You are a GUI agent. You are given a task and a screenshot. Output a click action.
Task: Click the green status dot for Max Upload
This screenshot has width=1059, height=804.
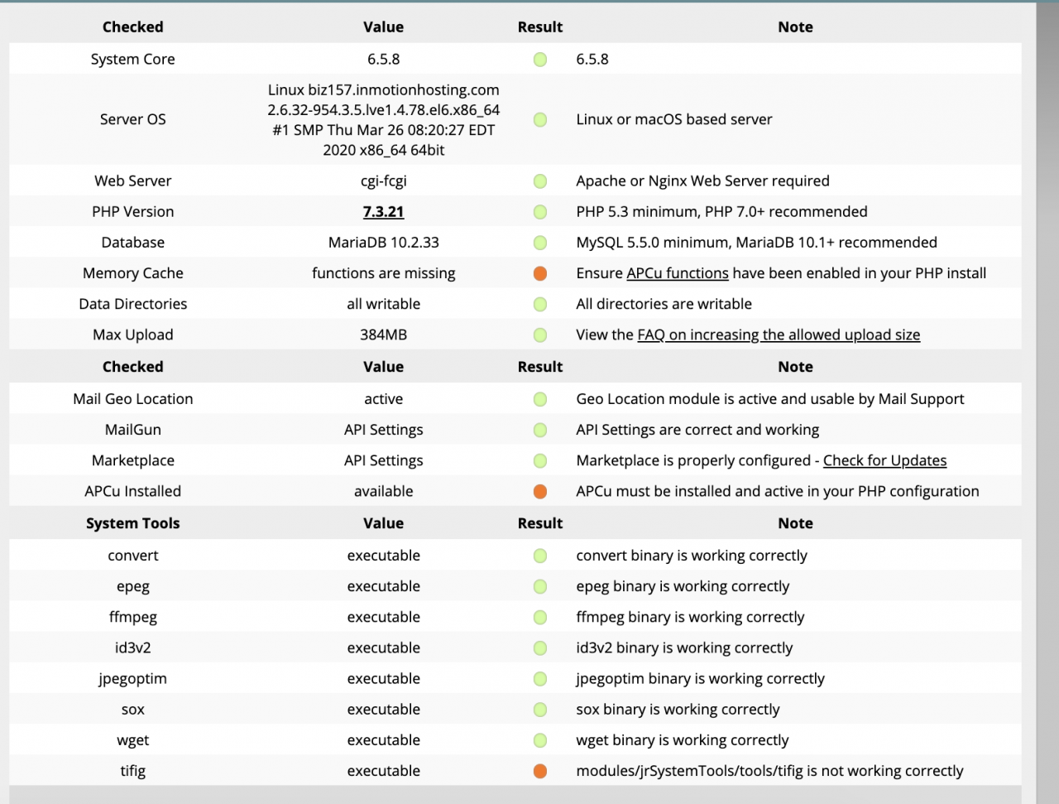click(x=540, y=335)
